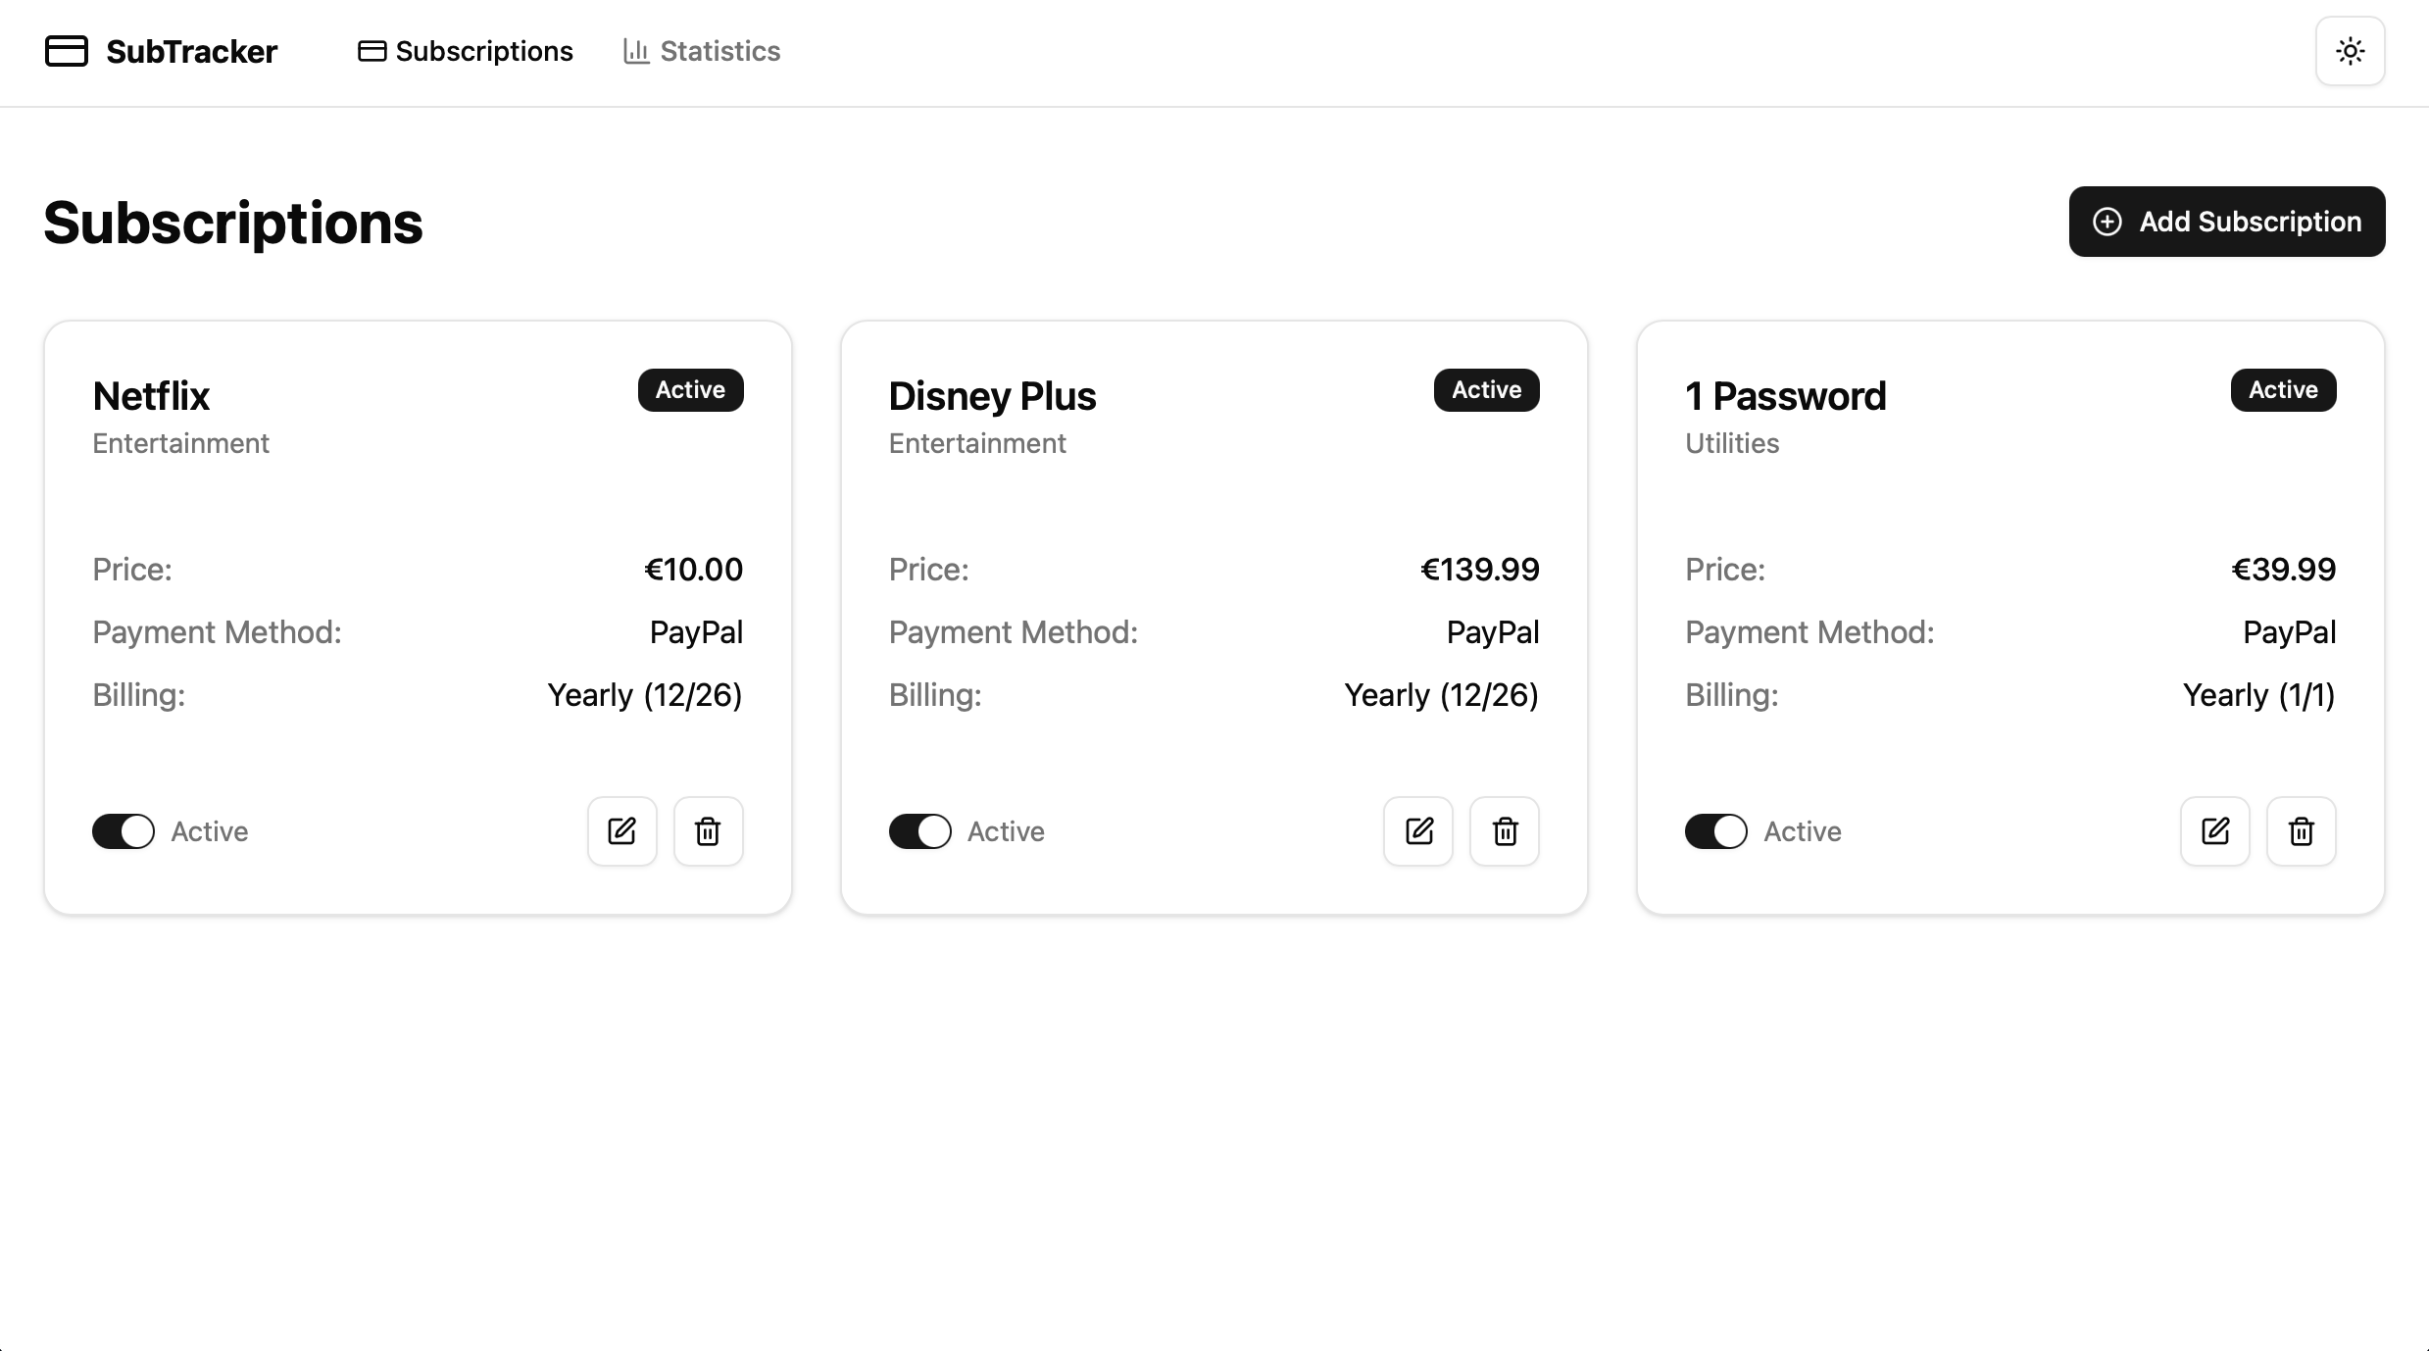Click the SubTracker card logo icon
The height and width of the screenshot is (1351, 2429).
click(67, 51)
